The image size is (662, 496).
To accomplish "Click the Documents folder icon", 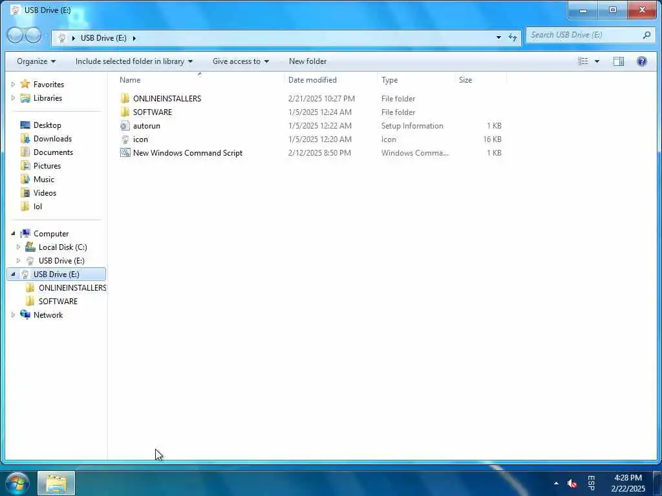I will (25, 152).
